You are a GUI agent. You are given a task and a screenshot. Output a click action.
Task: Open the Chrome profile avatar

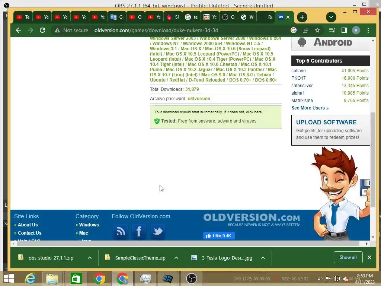coord(356,30)
